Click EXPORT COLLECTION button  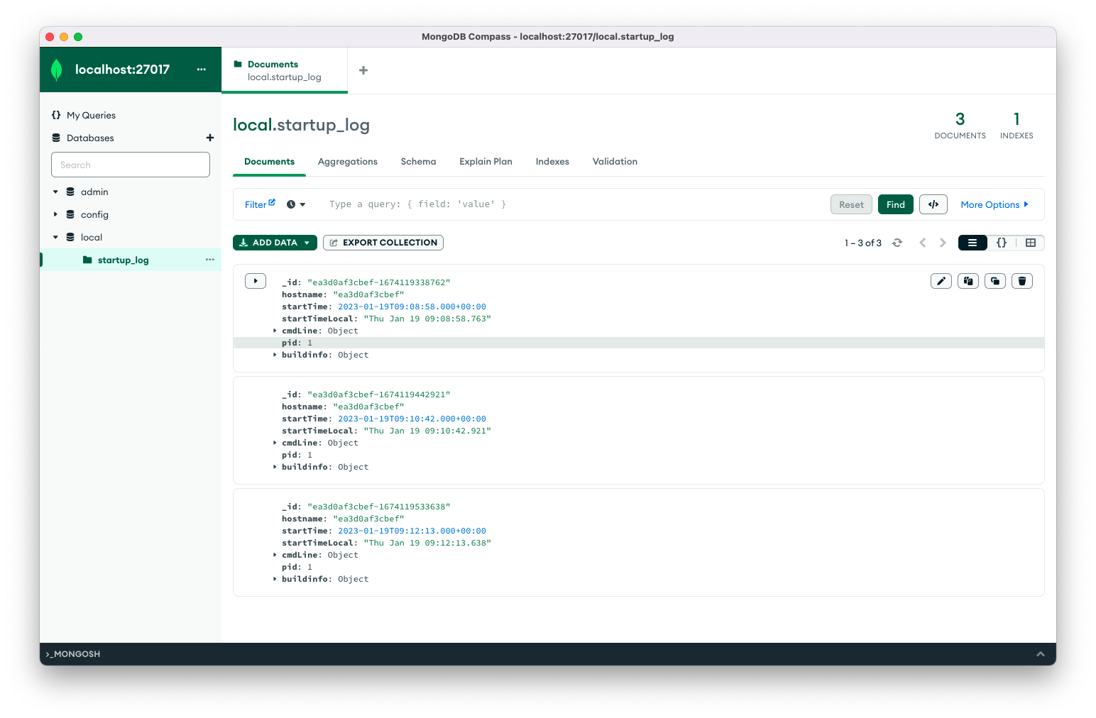383,243
